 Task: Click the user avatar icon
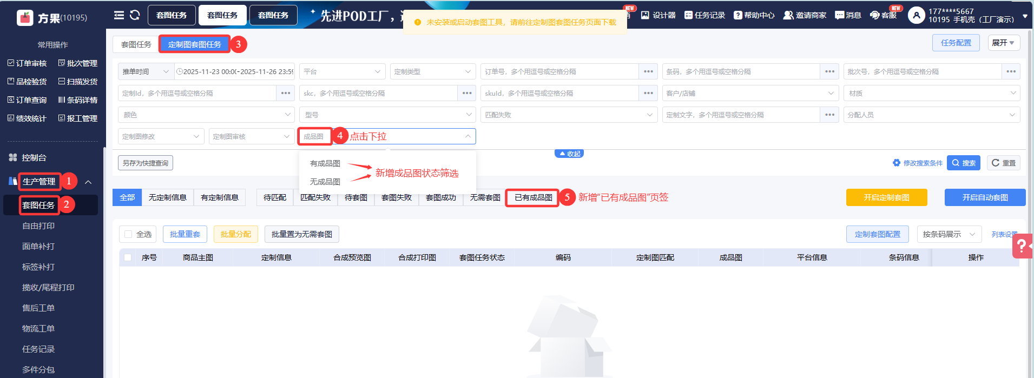click(x=916, y=15)
